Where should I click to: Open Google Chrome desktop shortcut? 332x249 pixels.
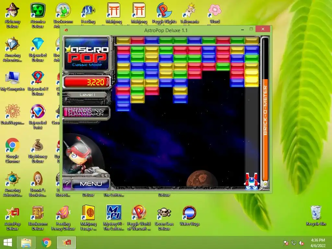(x=13, y=150)
